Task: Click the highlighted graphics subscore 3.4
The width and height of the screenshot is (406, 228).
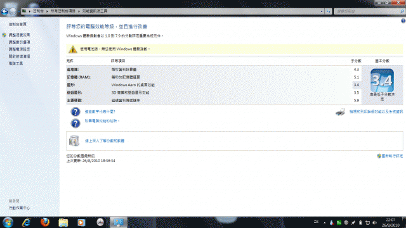Action: (x=357, y=85)
